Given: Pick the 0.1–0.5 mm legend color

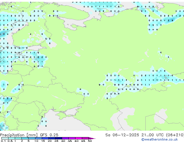Looking at the screenshot, I should [5, 138].
